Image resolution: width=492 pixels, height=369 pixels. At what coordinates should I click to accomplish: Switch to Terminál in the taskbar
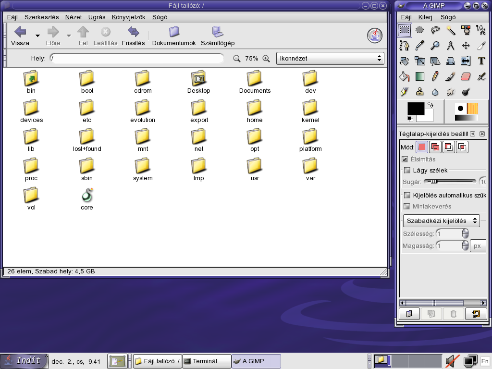pos(207,361)
